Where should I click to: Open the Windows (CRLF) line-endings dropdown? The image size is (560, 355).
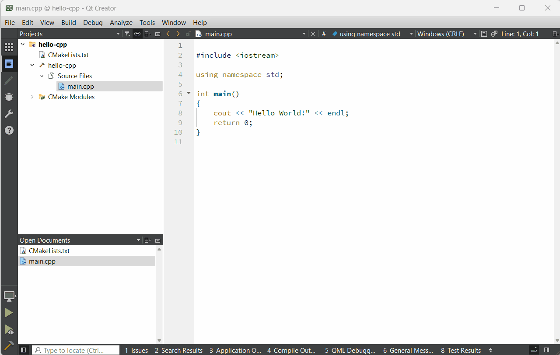click(x=441, y=34)
